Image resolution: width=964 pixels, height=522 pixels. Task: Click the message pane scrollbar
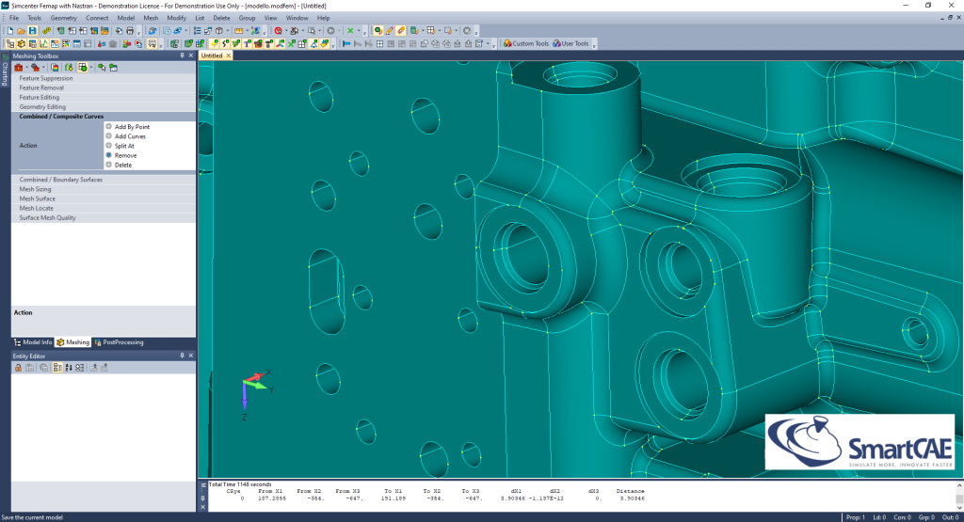click(959, 495)
